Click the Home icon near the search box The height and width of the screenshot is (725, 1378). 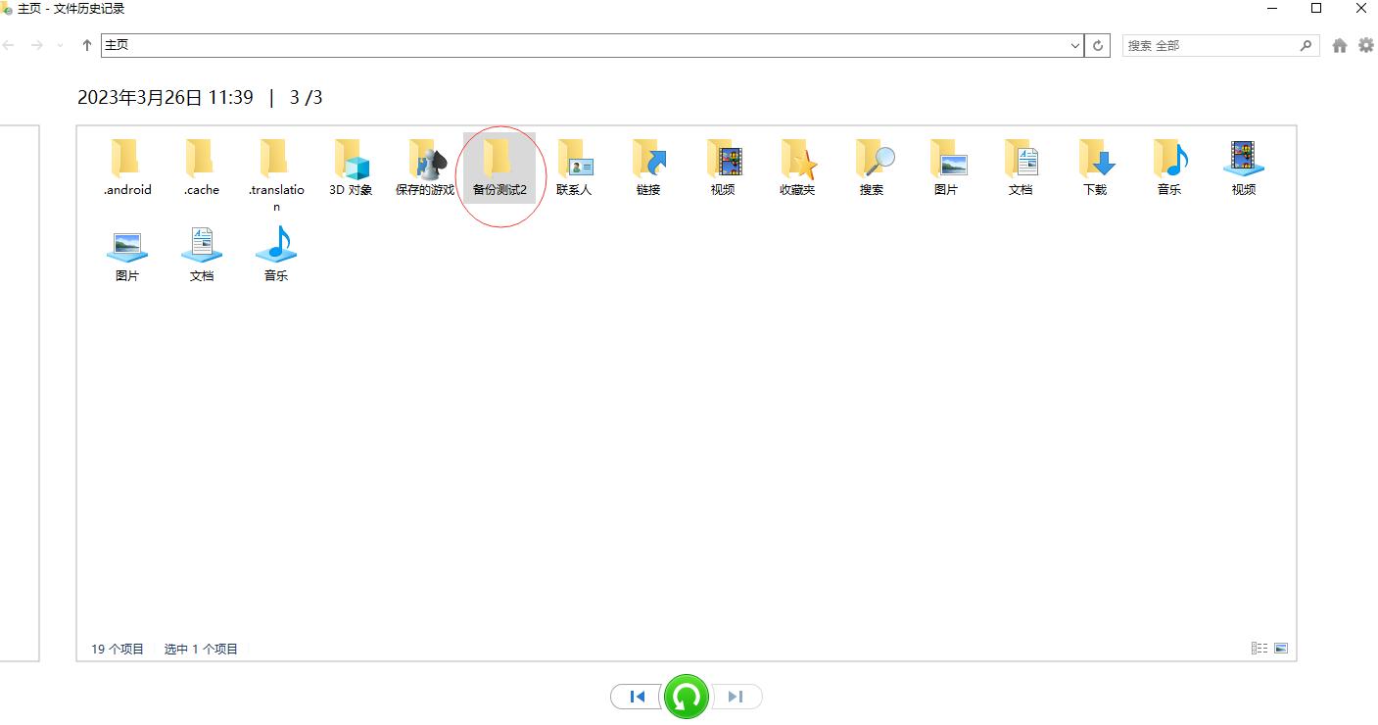(1340, 44)
